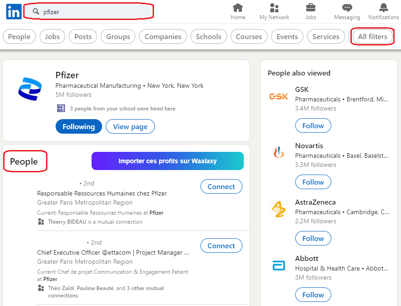
Task: Select the Companies filter pill
Action: click(163, 36)
